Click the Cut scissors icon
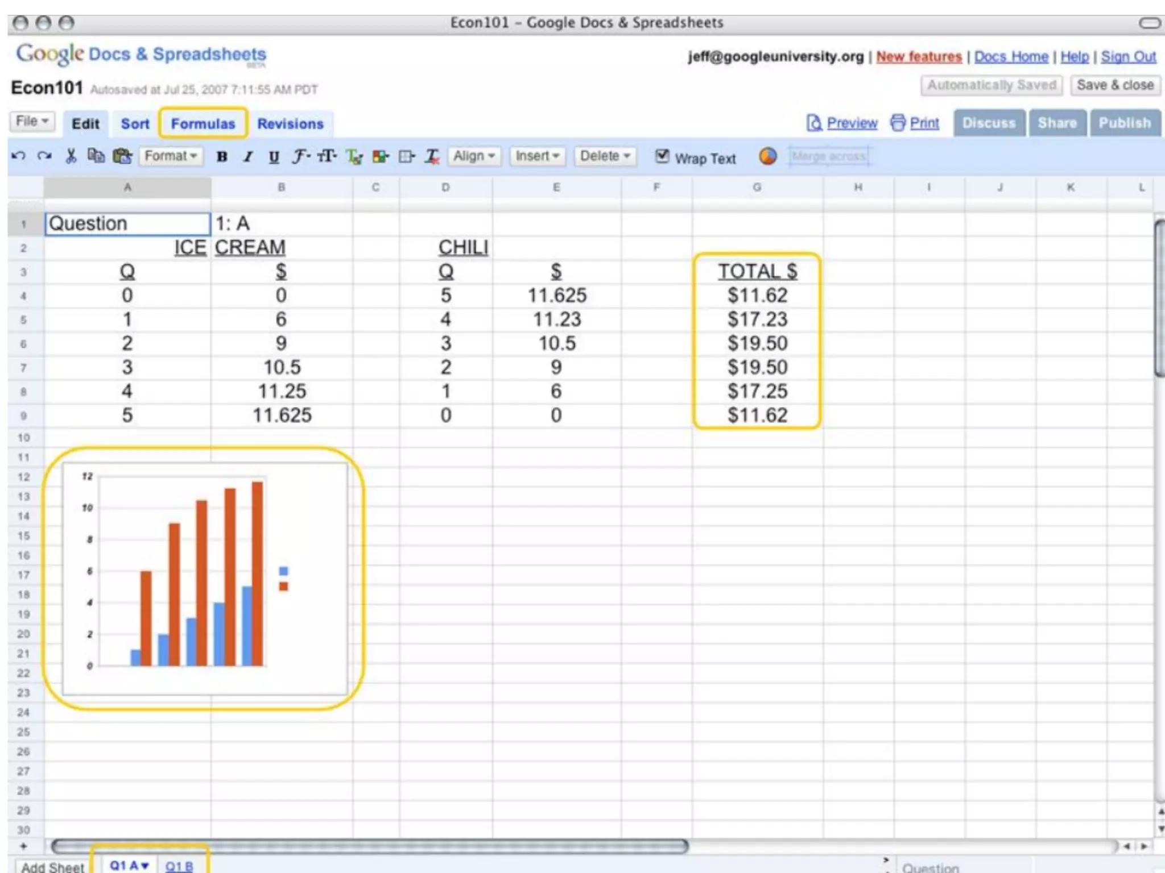1165x873 pixels. (x=71, y=156)
